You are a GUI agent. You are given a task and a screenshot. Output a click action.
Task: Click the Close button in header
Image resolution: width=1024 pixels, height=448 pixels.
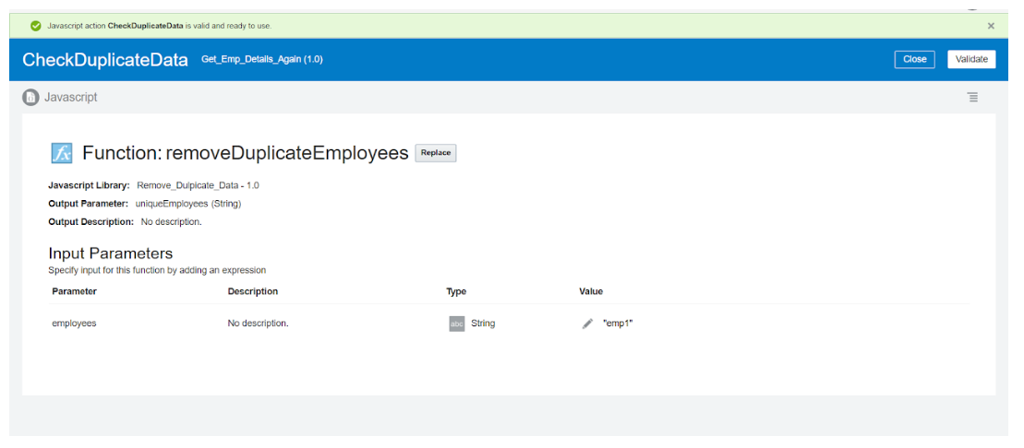pos(914,59)
